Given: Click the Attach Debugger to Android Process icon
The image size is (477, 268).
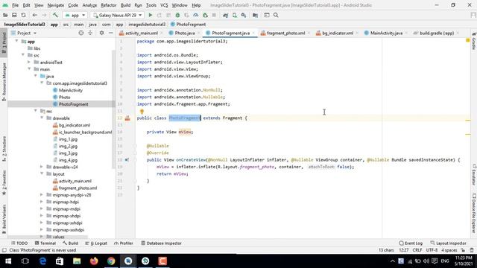Looking at the screenshot, I should 205,15.
